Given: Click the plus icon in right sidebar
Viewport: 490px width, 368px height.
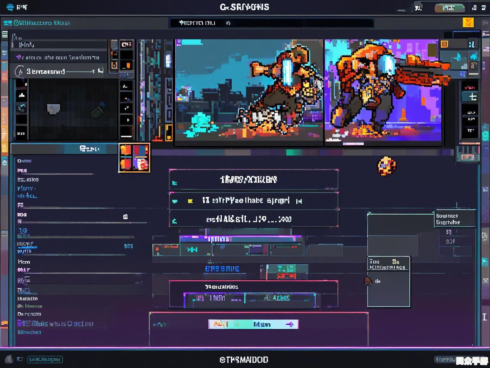Looking at the screenshot, I should click(473, 97).
